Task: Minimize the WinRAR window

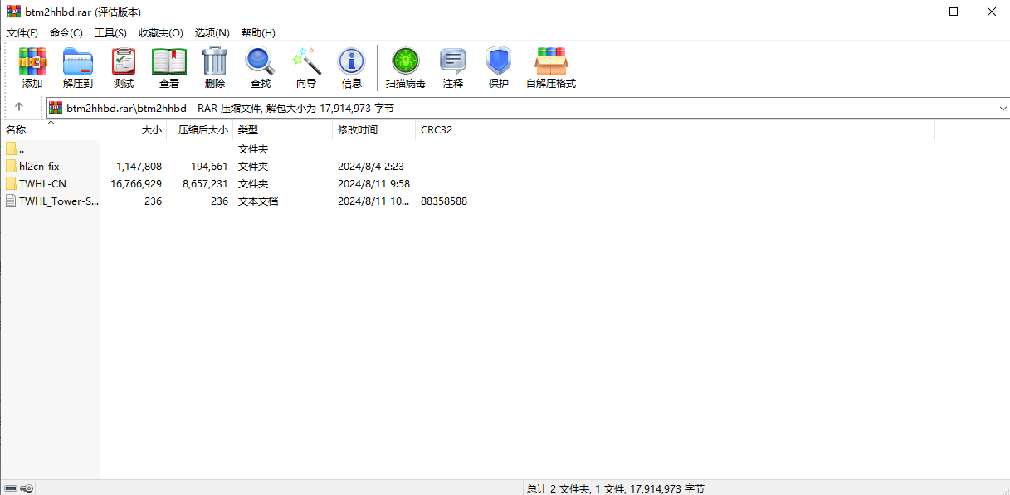Action: [916, 12]
